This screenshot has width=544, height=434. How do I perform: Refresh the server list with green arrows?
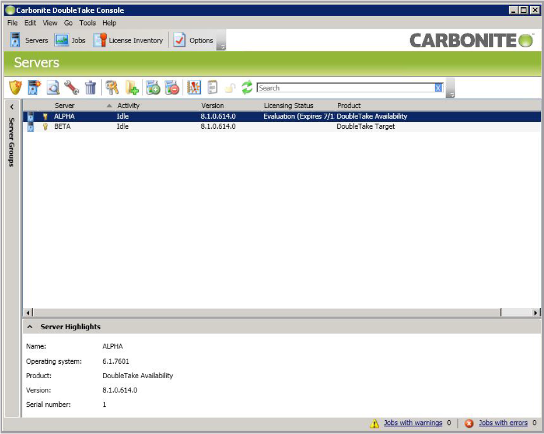(247, 88)
